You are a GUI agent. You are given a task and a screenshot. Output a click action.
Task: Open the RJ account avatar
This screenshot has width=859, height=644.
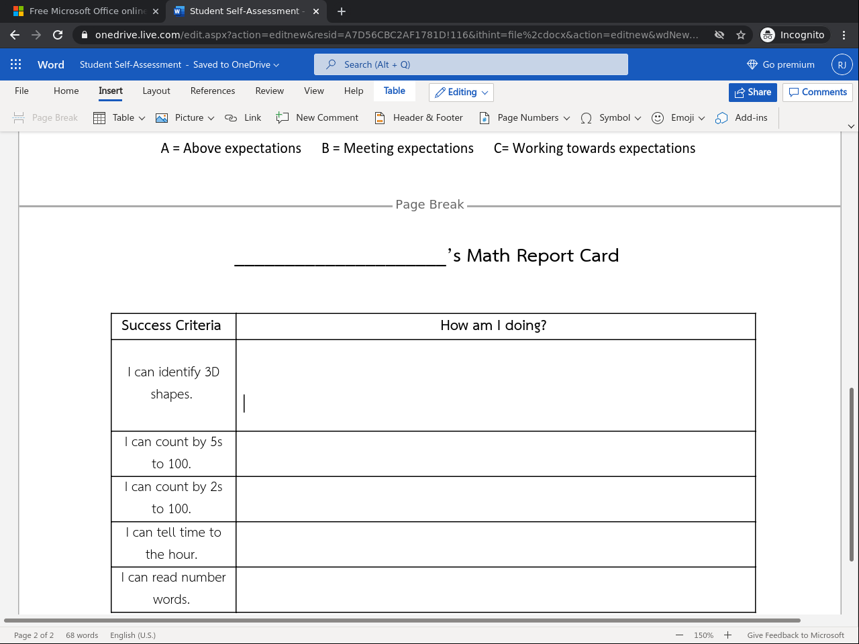[x=842, y=64]
